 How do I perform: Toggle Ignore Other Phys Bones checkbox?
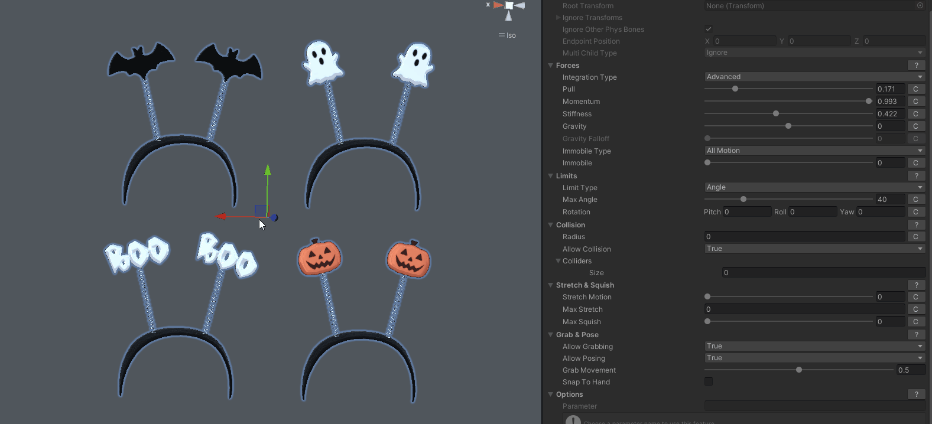(709, 29)
